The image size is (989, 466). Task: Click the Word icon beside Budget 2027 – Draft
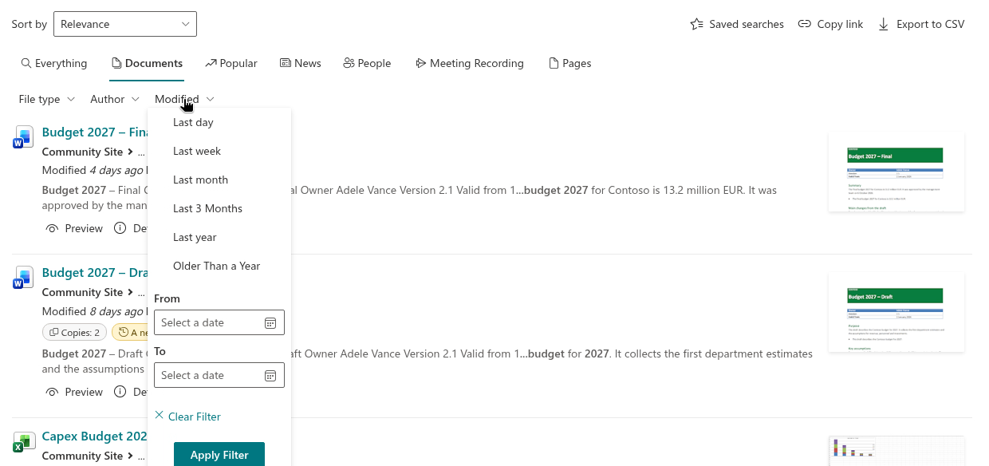tap(22, 278)
